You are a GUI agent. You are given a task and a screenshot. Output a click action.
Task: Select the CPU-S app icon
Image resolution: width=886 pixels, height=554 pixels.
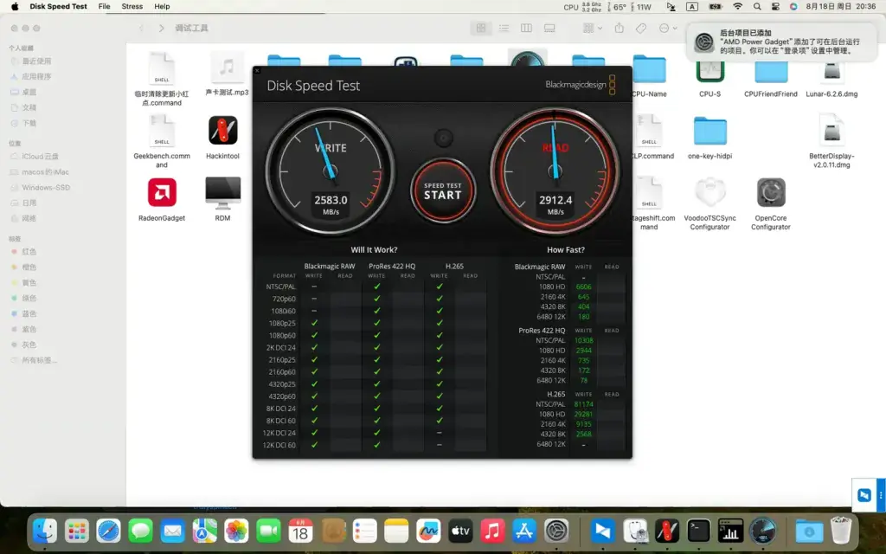(x=709, y=76)
